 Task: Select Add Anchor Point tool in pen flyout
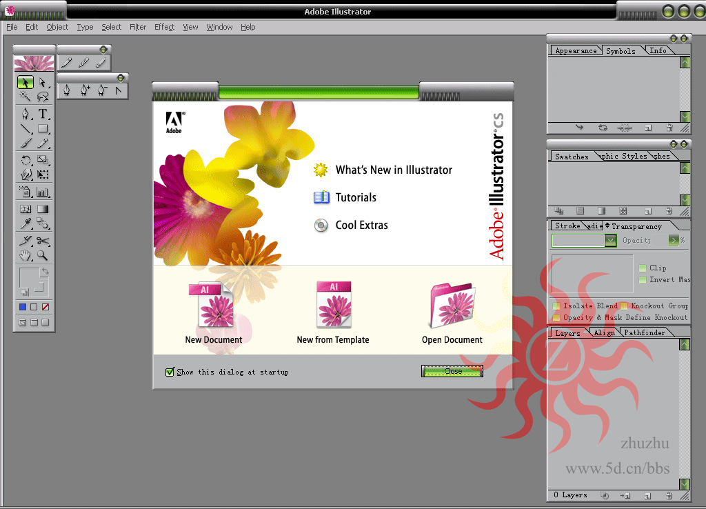coord(85,90)
